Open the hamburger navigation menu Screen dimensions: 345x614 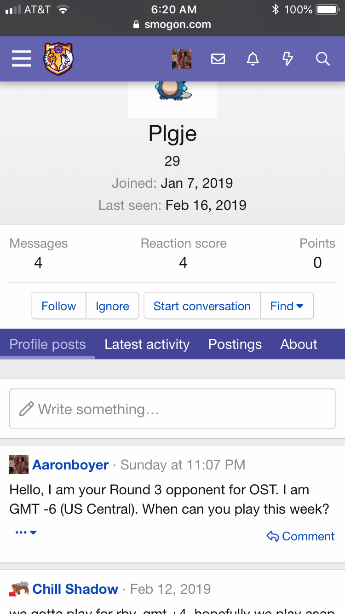point(22,59)
